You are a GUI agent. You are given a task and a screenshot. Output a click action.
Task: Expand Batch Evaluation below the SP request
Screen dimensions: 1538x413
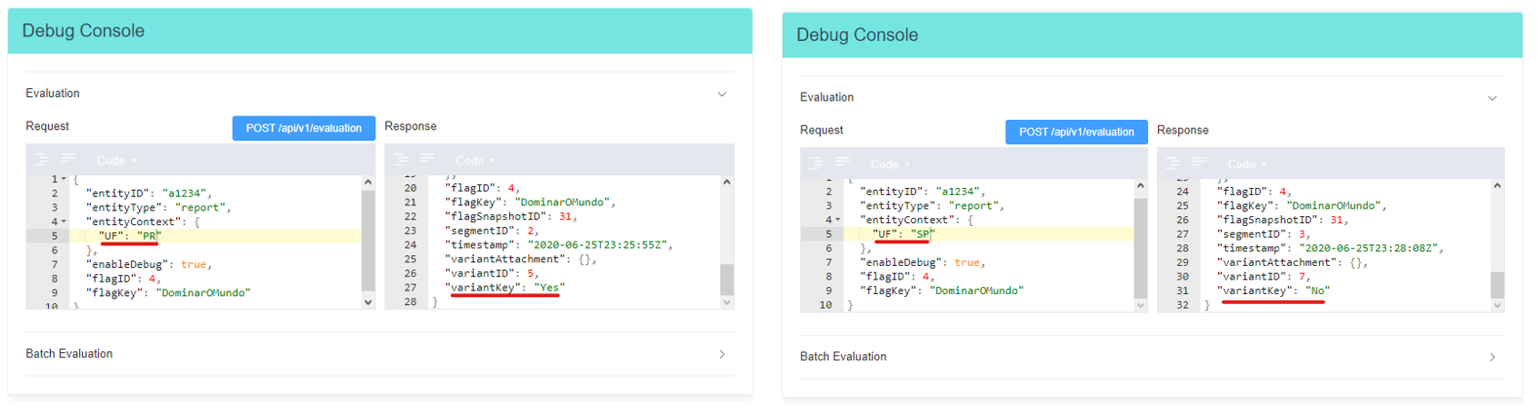(1493, 357)
